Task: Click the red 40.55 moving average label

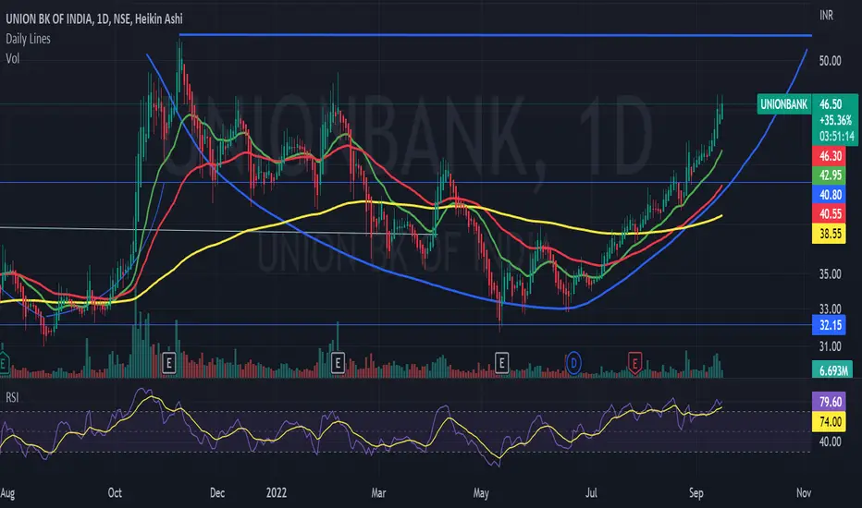Action: pos(831,213)
